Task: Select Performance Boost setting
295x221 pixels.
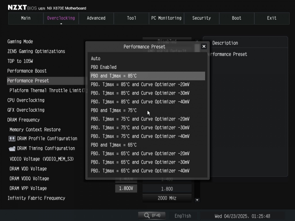Action: (27, 71)
